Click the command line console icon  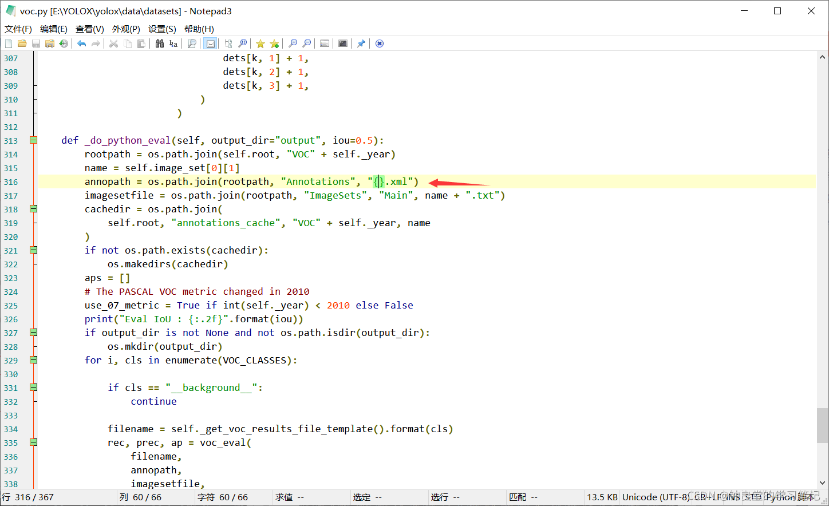(x=343, y=44)
